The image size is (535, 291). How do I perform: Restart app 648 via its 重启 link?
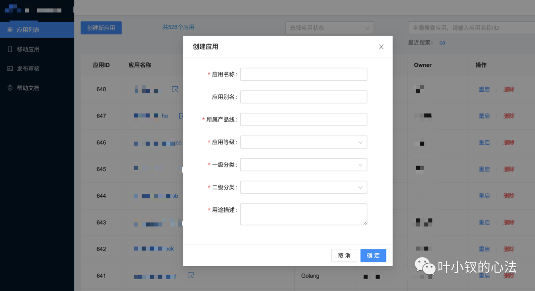484,89
